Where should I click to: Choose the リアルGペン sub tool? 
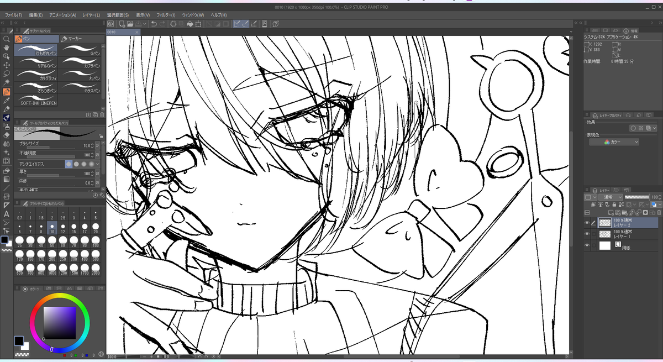pyautogui.click(x=36, y=63)
